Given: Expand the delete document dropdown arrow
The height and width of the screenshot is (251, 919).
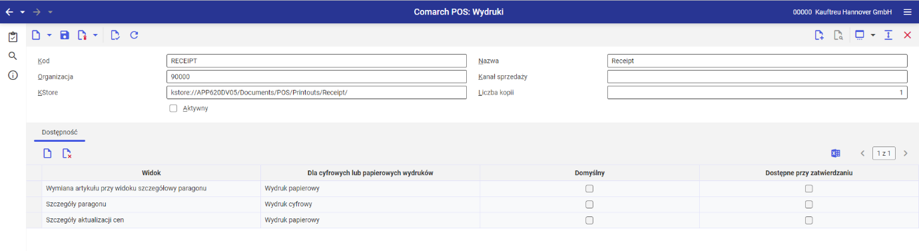Looking at the screenshot, I should point(95,35).
